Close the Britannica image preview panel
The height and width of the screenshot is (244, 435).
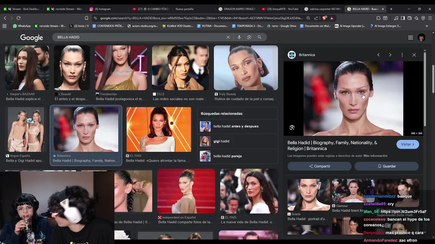pyautogui.click(x=414, y=55)
